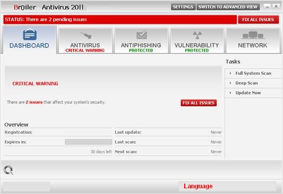Click Fix All Issues under Critical Warning
This screenshot has height=194, width=283.
click(x=199, y=103)
